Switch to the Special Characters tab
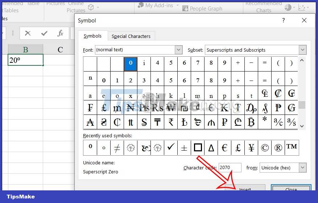The height and width of the screenshot is (203, 318). coord(131,36)
